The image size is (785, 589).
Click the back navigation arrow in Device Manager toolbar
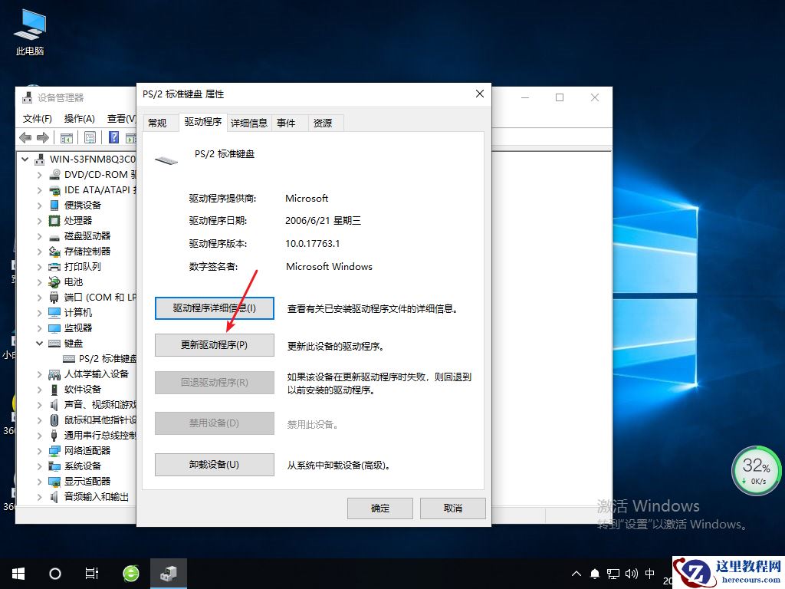click(x=25, y=137)
